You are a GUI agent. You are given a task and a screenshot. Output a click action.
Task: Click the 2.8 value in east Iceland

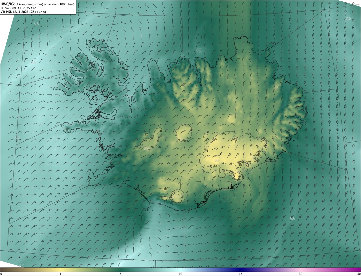click(x=276, y=87)
